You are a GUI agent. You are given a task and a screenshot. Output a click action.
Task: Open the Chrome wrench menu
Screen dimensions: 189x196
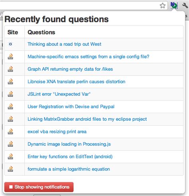[x=185, y=6]
